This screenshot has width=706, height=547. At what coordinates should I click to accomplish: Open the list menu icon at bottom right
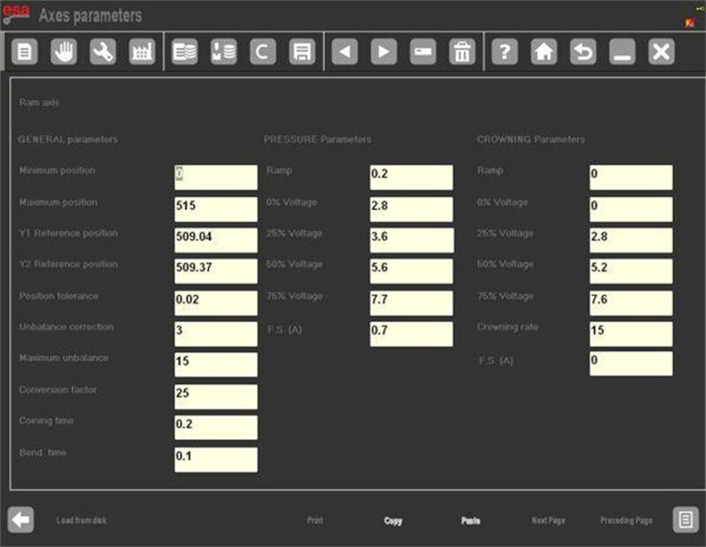click(x=686, y=520)
